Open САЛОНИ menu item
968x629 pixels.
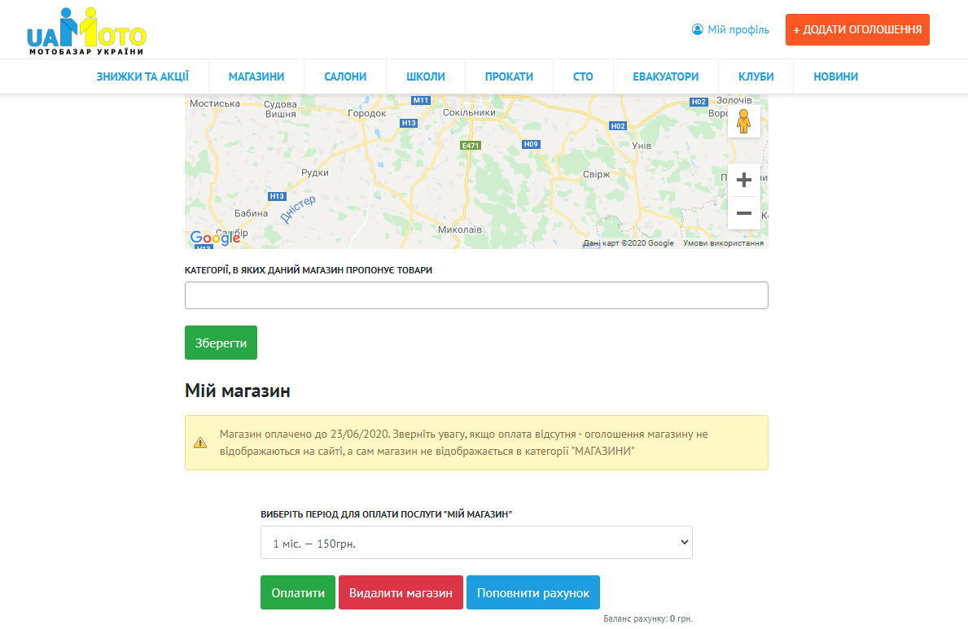click(345, 76)
